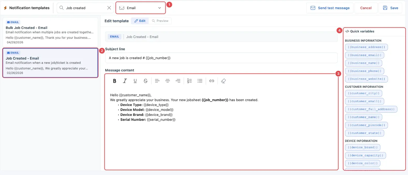Click the Device Type line in message

click(144, 105)
